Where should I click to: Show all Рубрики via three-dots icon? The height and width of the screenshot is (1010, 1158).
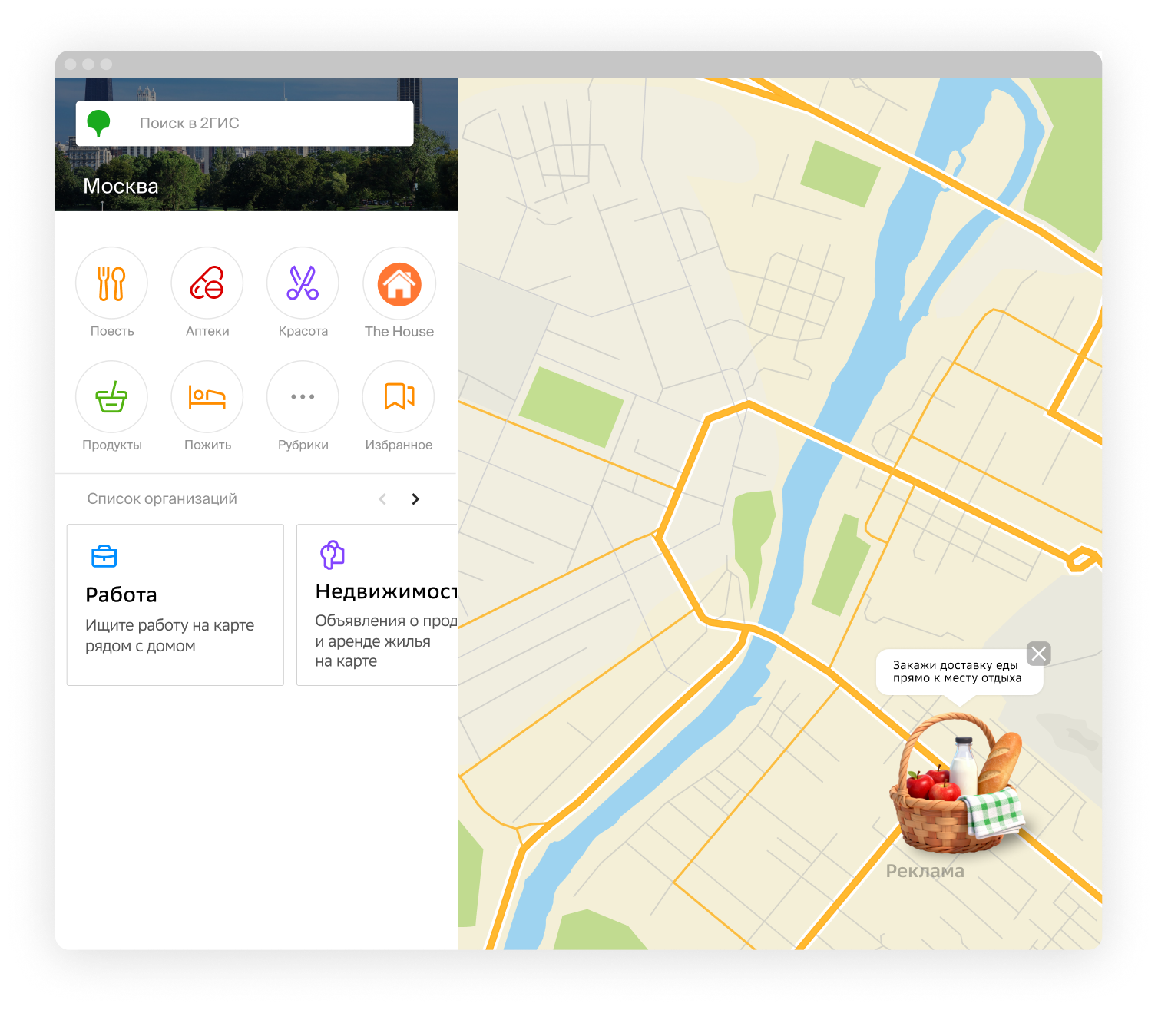(x=303, y=397)
